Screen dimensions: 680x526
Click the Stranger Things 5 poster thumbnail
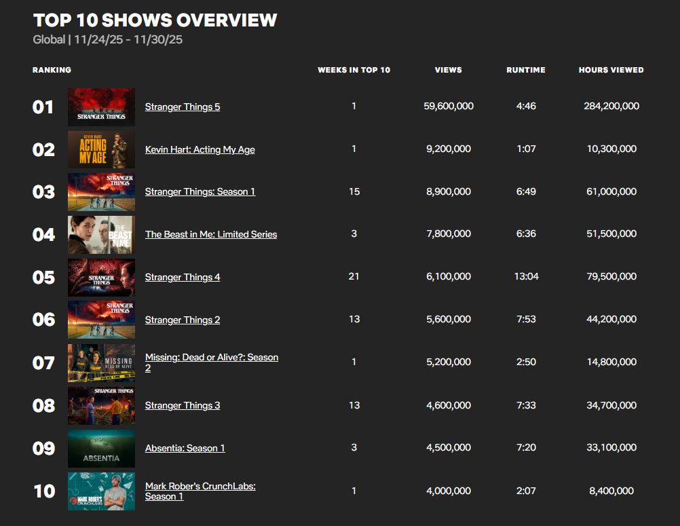[x=101, y=107]
